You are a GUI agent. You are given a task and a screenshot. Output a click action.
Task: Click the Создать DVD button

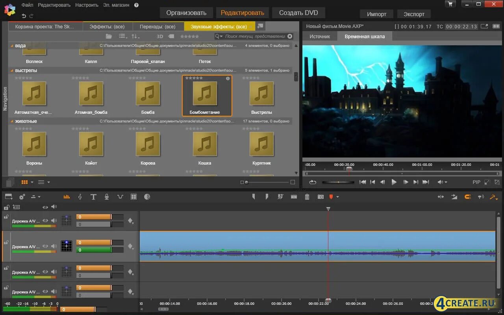pyautogui.click(x=298, y=13)
